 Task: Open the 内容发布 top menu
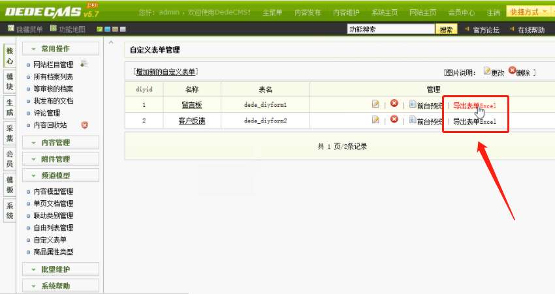[x=308, y=12]
